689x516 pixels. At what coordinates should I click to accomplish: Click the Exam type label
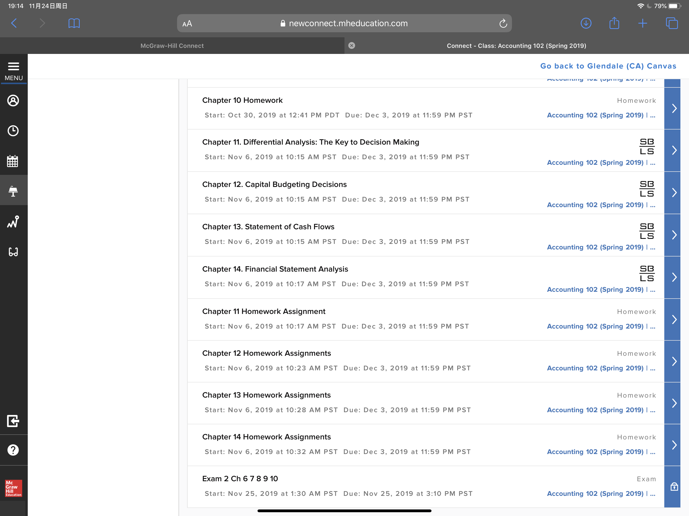[x=646, y=479]
